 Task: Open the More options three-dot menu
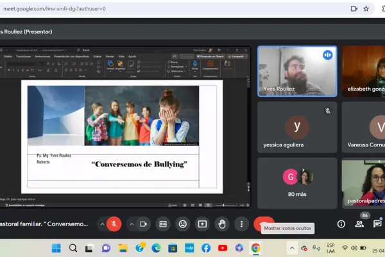pyautogui.click(x=242, y=224)
